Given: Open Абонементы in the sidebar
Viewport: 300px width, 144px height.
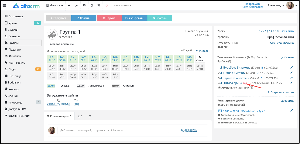Looking at the screenshot, I should tap(15, 63).
